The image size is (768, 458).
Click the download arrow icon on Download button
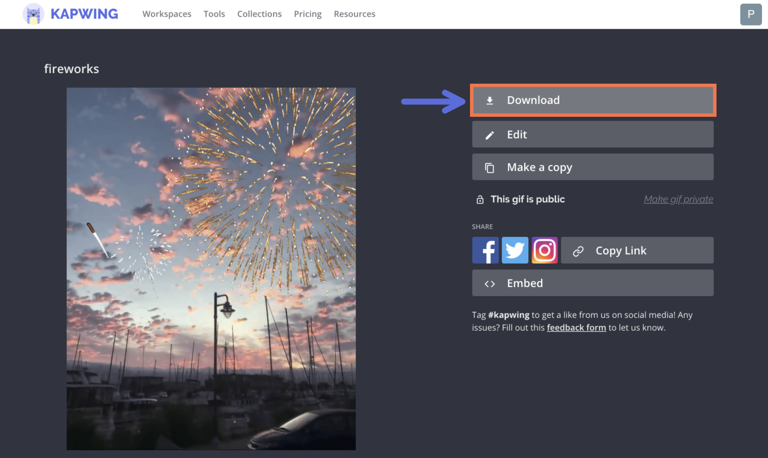490,100
